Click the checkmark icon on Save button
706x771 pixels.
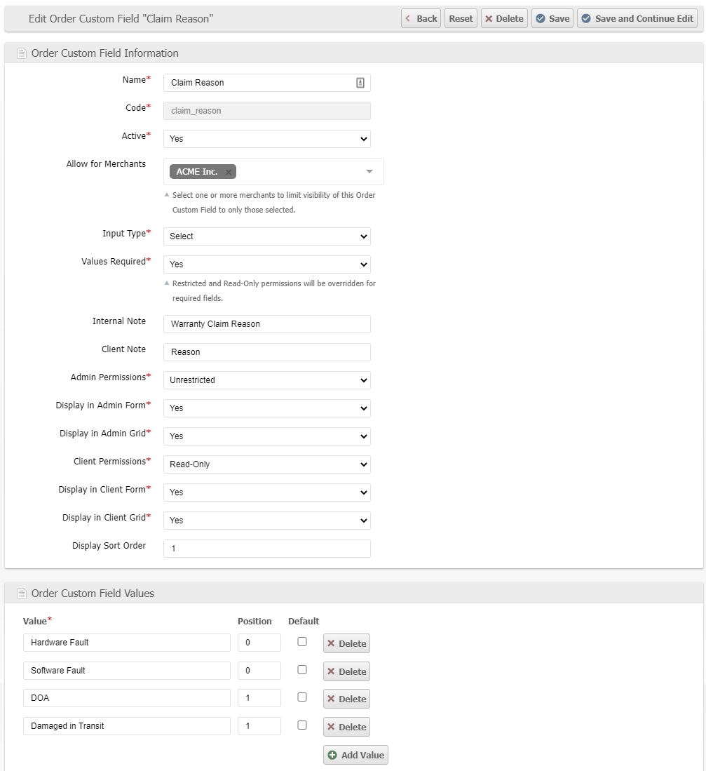coord(542,19)
